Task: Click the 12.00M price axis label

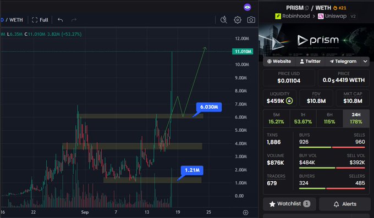Action: click(x=242, y=38)
